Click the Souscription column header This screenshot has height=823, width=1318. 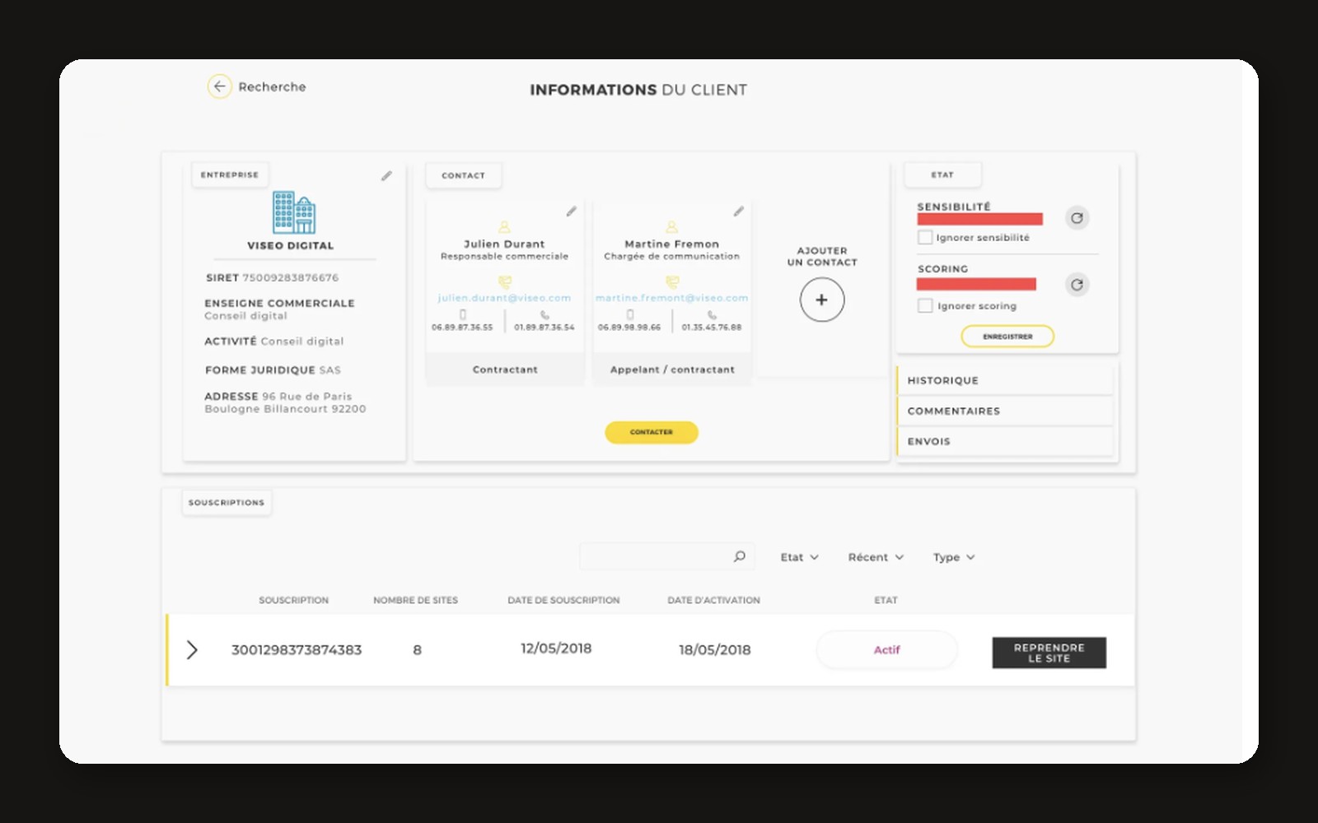pos(293,600)
